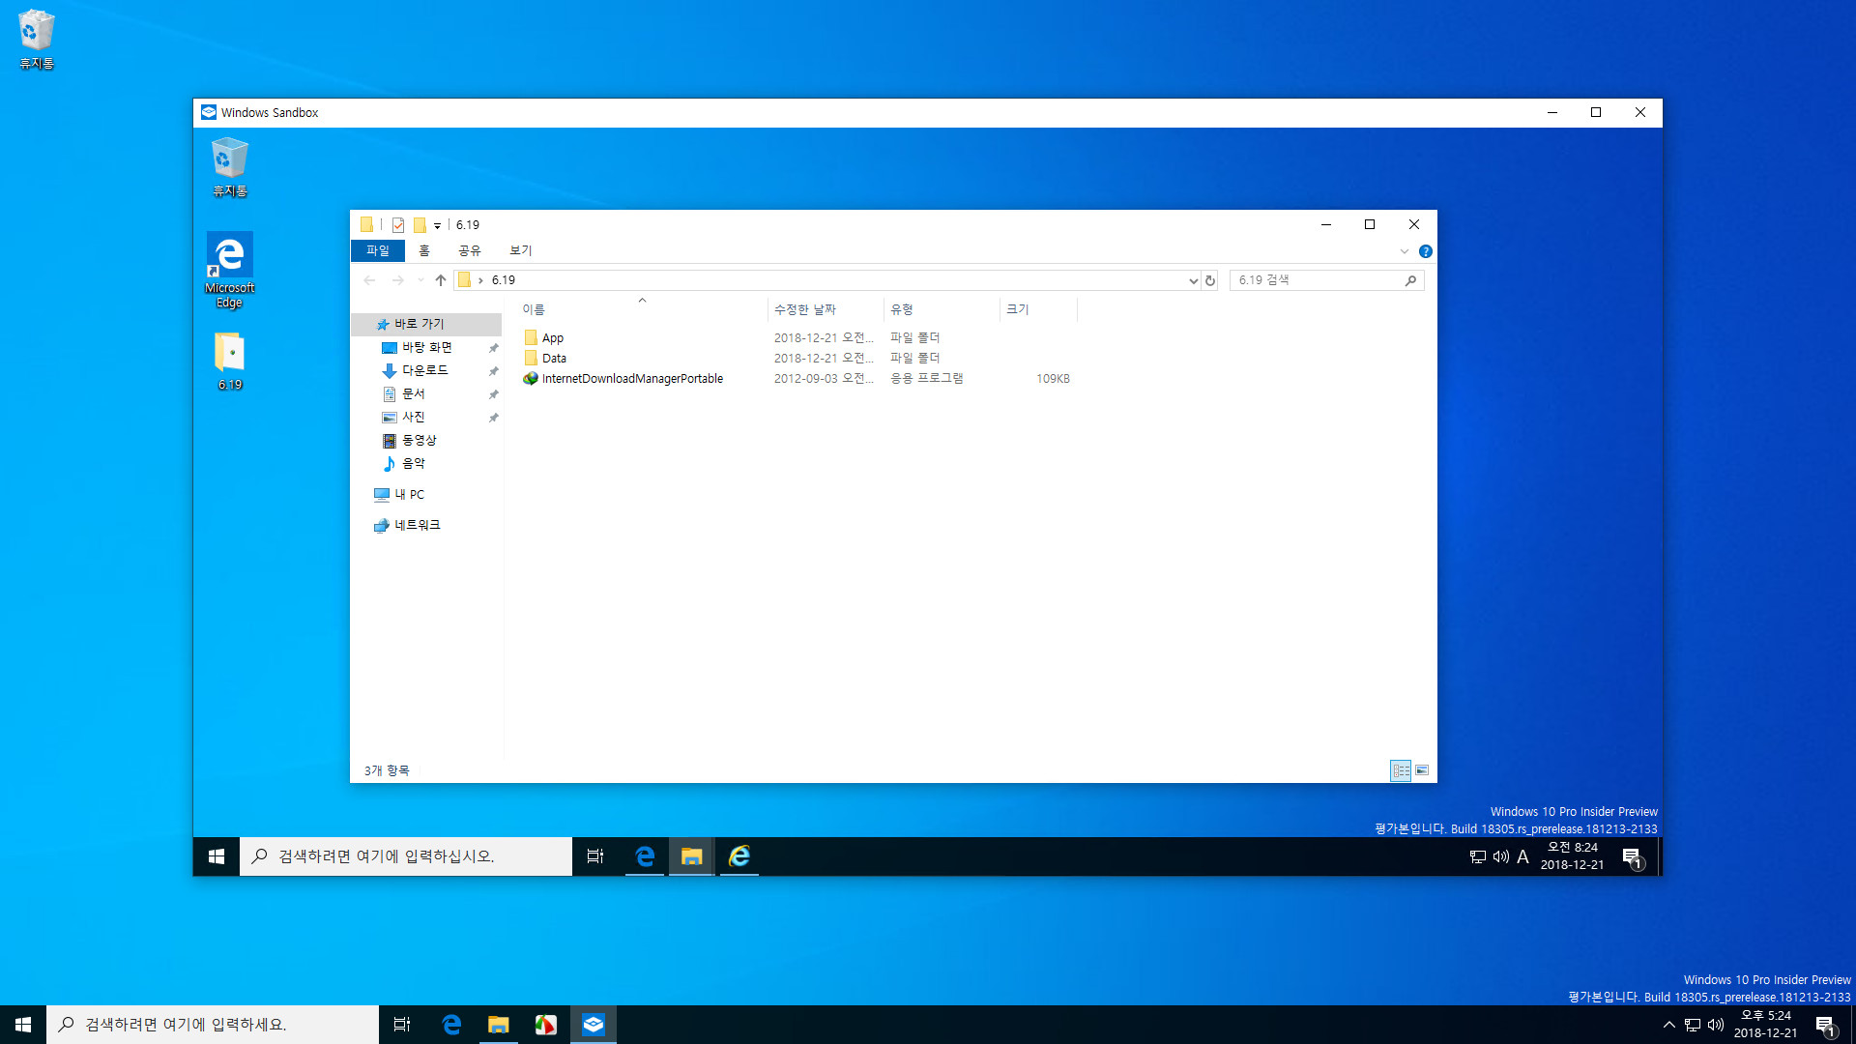Image resolution: width=1856 pixels, height=1044 pixels.
Task: Open 동영상 in navigation pane
Action: pyautogui.click(x=419, y=440)
